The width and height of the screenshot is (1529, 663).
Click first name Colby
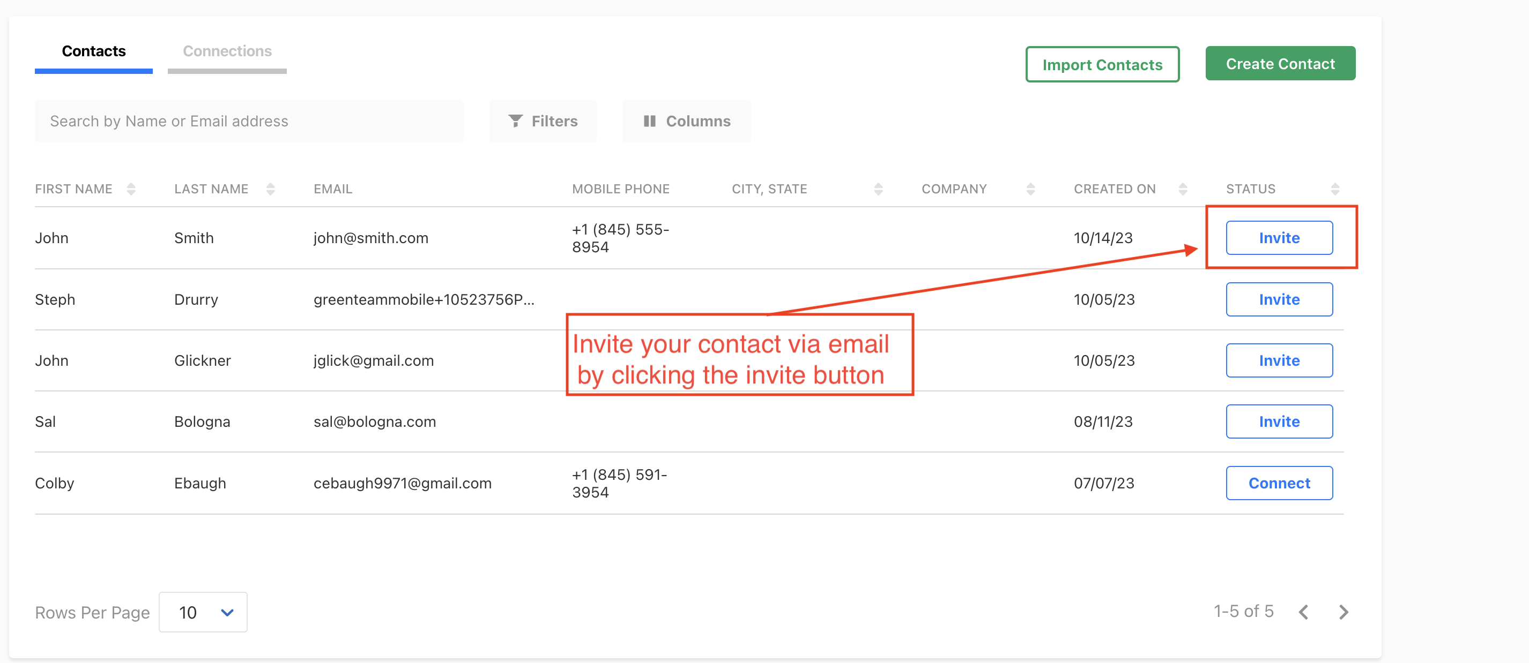[54, 483]
